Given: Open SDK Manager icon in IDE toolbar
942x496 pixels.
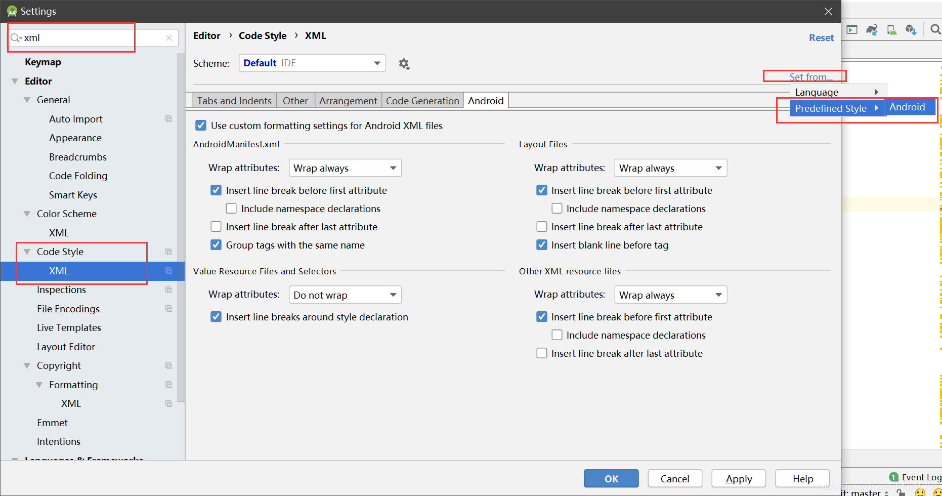Looking at the screenshot, I should point(911,30).
